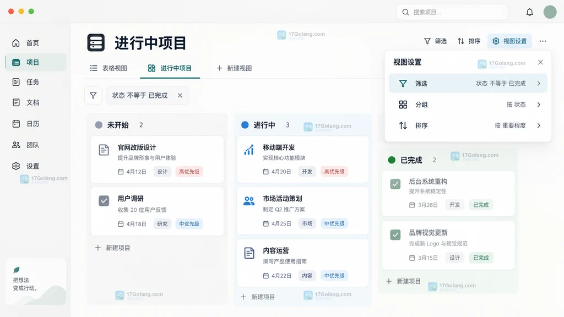The height and width of the screenshot is (317, 564).
Task: Open the three-dot more options menu
Action: click(543, 41)
